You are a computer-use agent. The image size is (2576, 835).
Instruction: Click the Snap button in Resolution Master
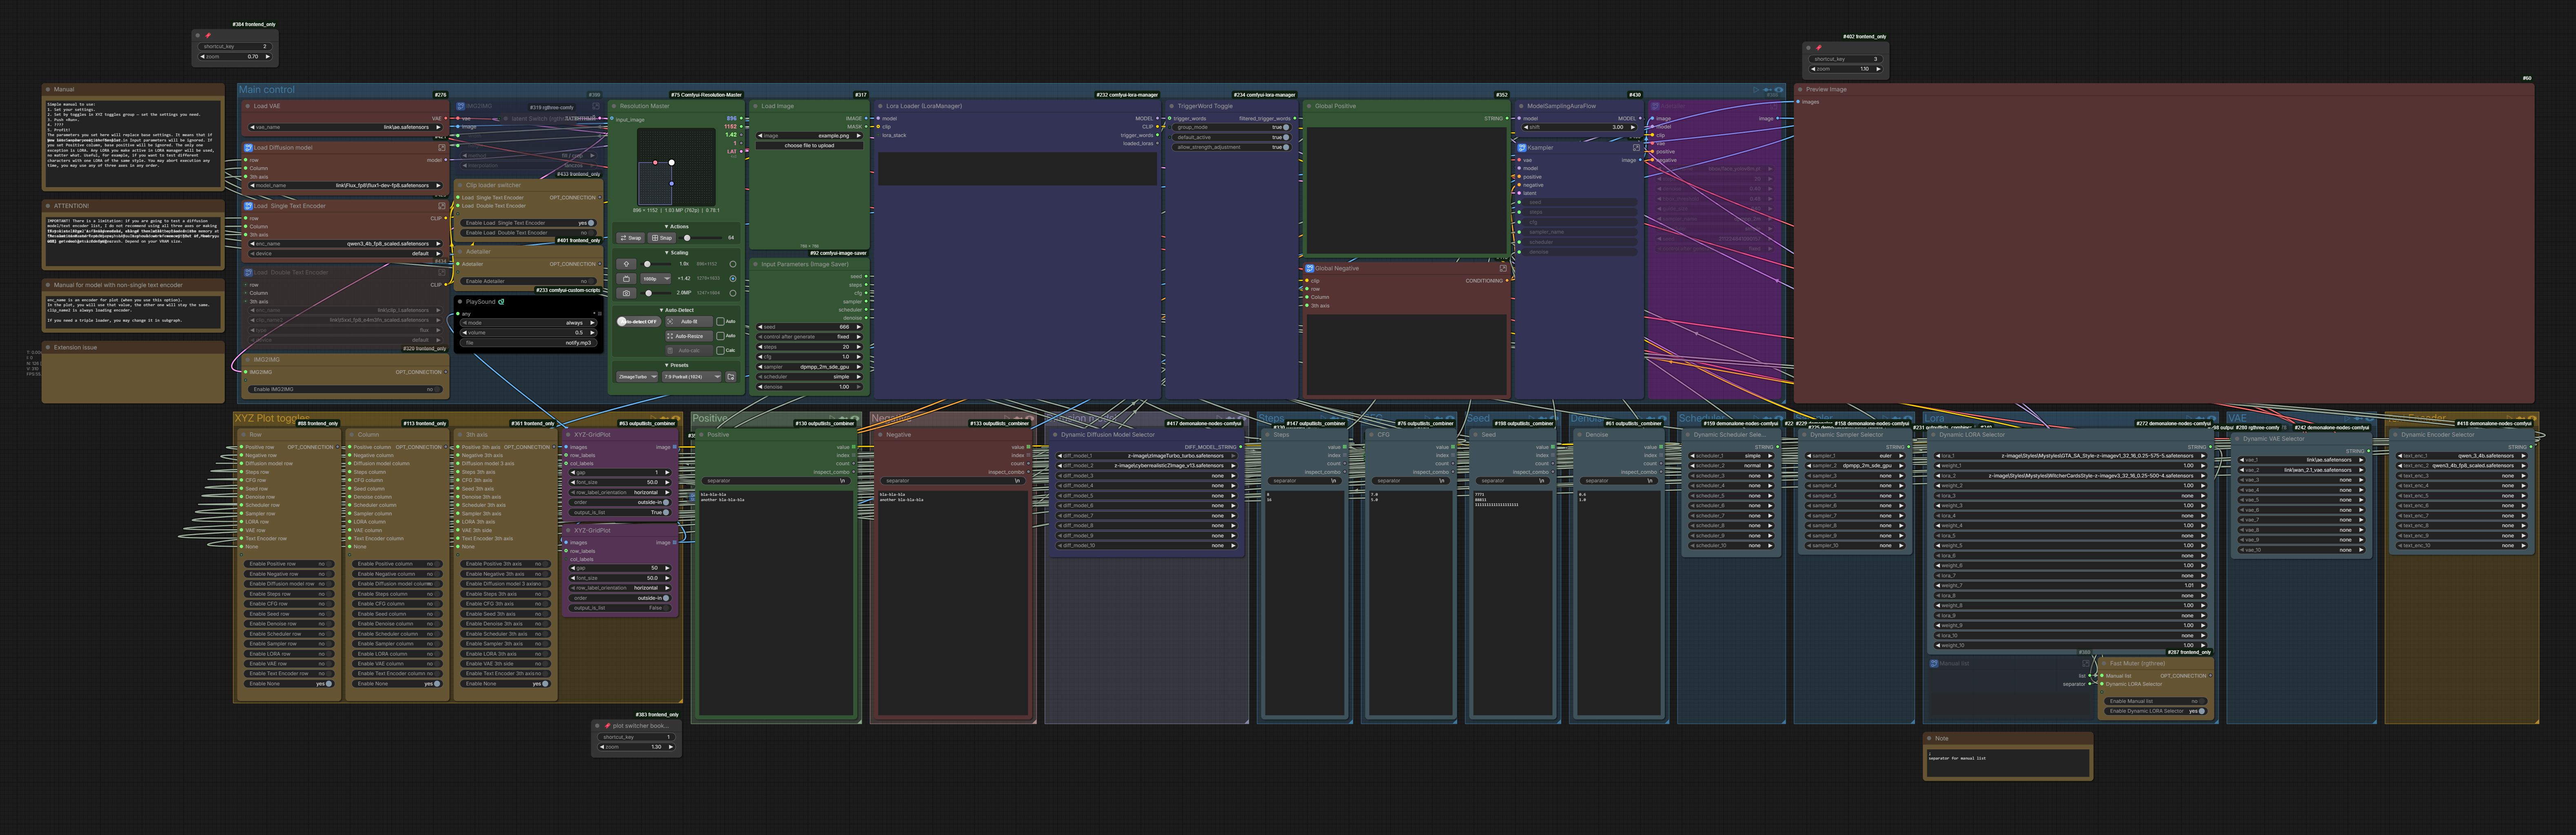point(662,238)
